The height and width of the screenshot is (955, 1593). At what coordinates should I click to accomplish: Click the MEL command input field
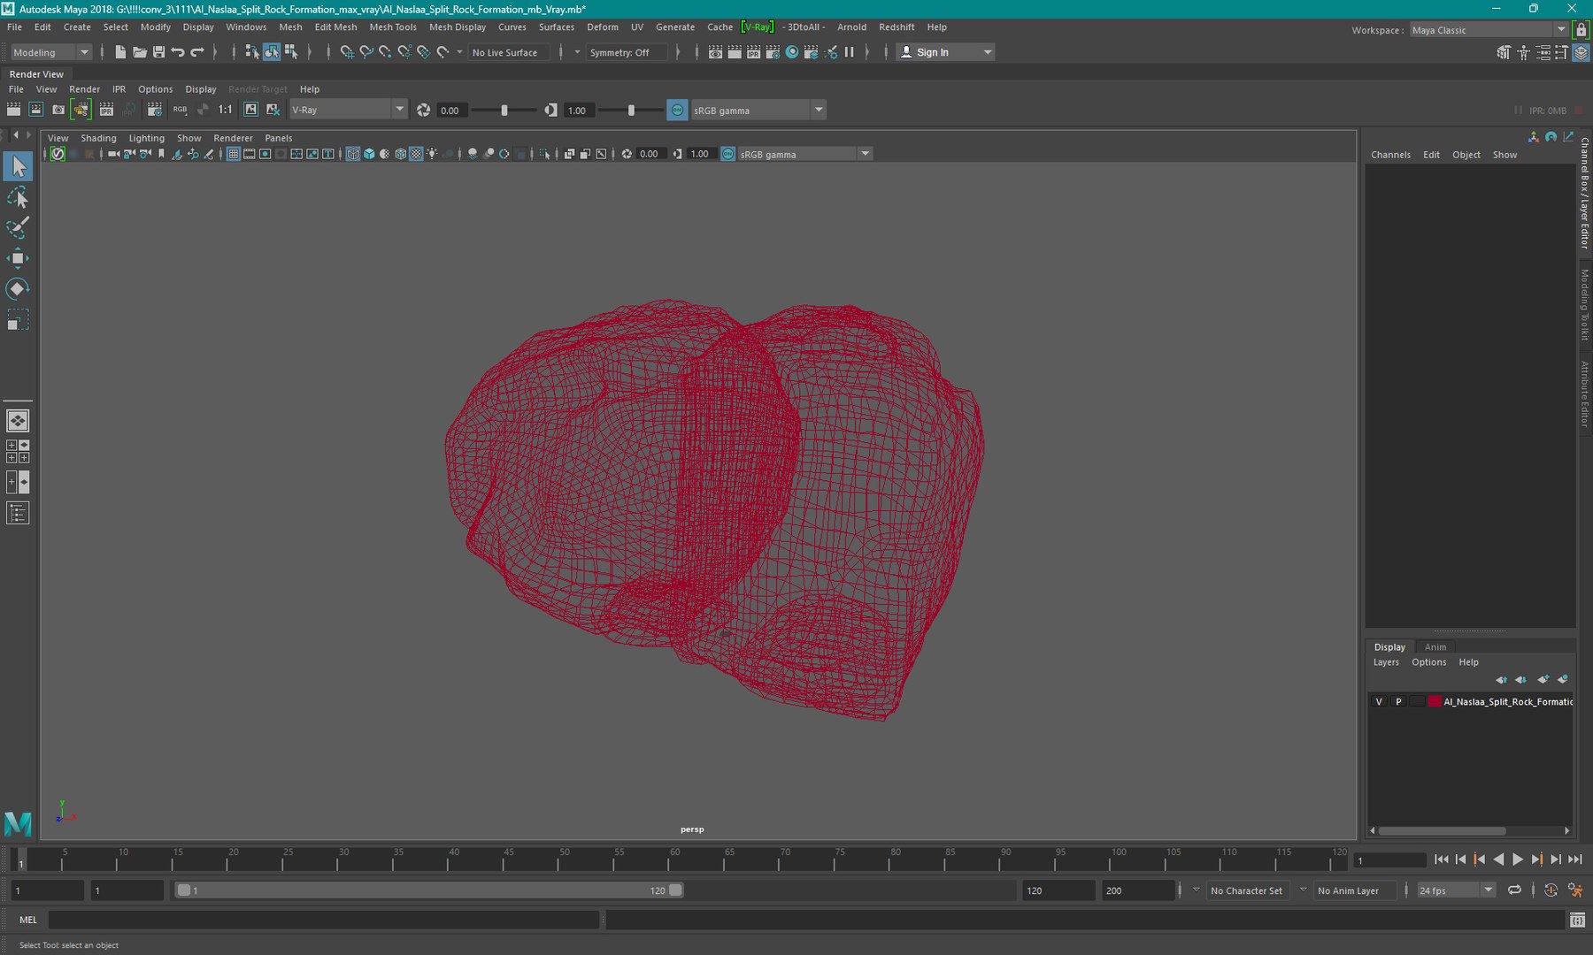pyautogui.click(x=323, y=920)
